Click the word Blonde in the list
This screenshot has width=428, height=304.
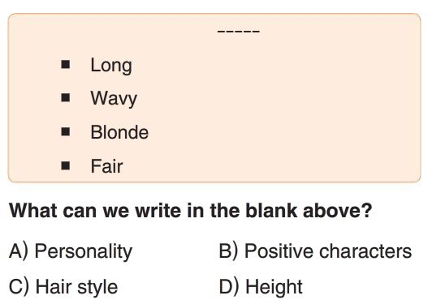pos(119,132)
